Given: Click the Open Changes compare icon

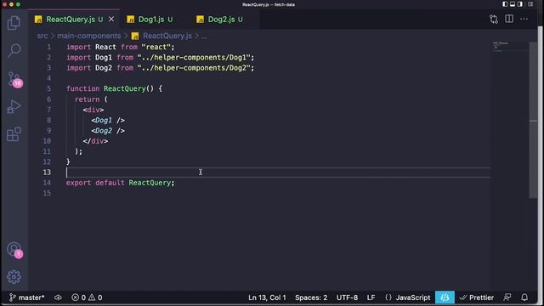Looking at the screenshot, I should tap(494, 19).
